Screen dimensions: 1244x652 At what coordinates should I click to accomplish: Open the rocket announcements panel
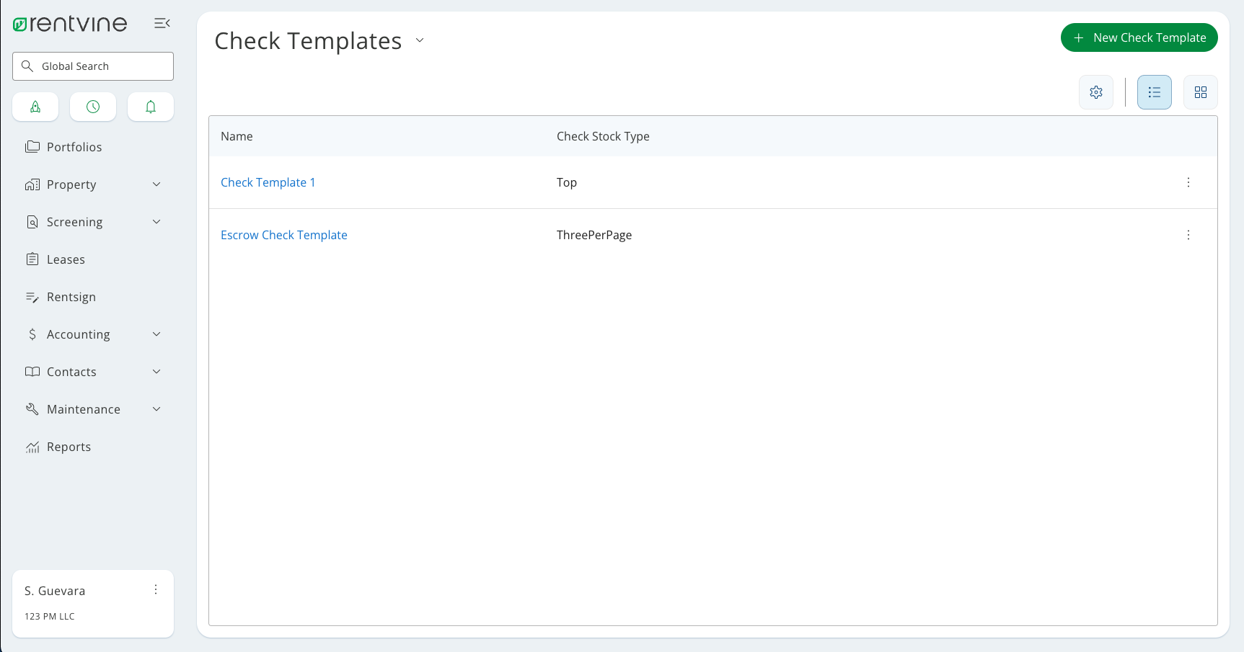point(35,107)
